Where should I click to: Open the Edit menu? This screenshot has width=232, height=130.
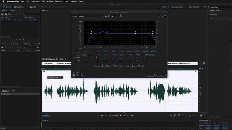pos(28,1)
